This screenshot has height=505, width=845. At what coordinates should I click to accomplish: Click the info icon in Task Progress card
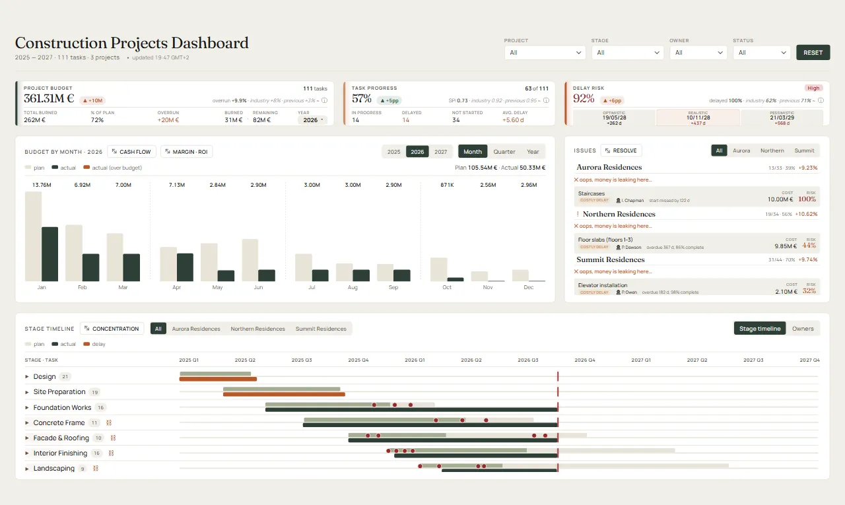click(x=545, y=101)
